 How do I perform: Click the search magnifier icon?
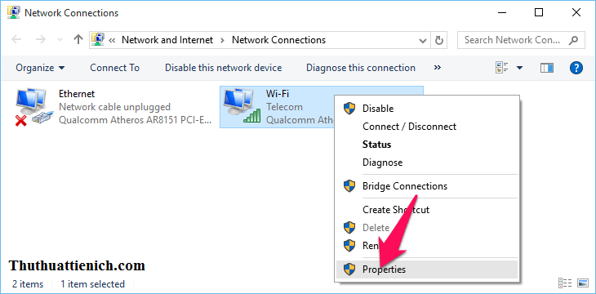(x=573, y=40)
